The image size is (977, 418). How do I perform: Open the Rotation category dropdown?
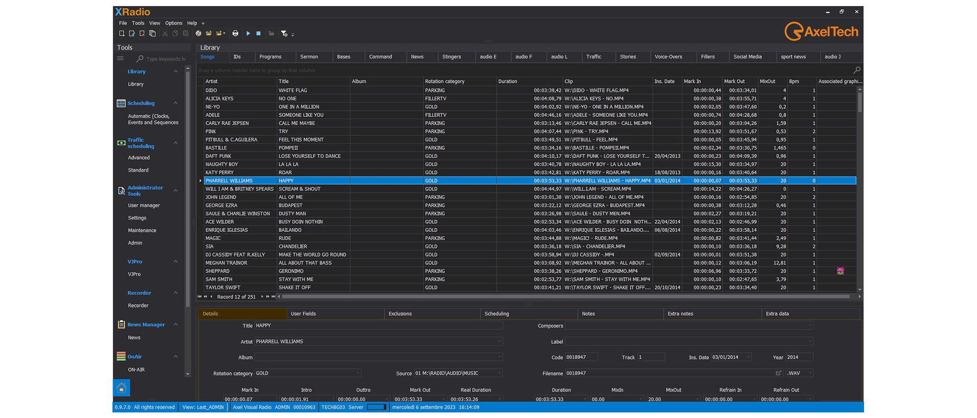click(358, 373)
